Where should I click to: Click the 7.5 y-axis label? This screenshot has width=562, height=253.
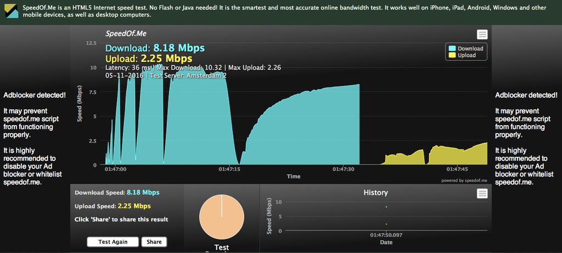click(92, 92)
